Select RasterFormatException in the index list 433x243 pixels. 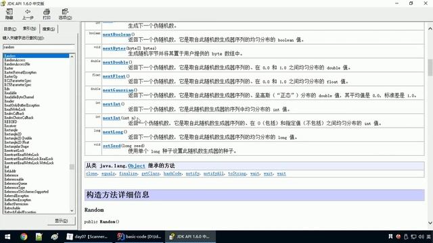(20, 72)
